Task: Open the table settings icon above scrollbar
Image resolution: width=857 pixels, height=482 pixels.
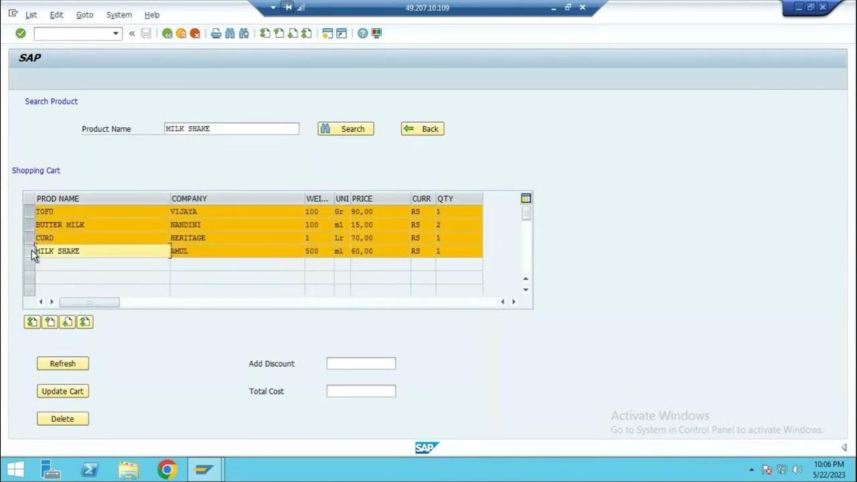Action: 526,198
